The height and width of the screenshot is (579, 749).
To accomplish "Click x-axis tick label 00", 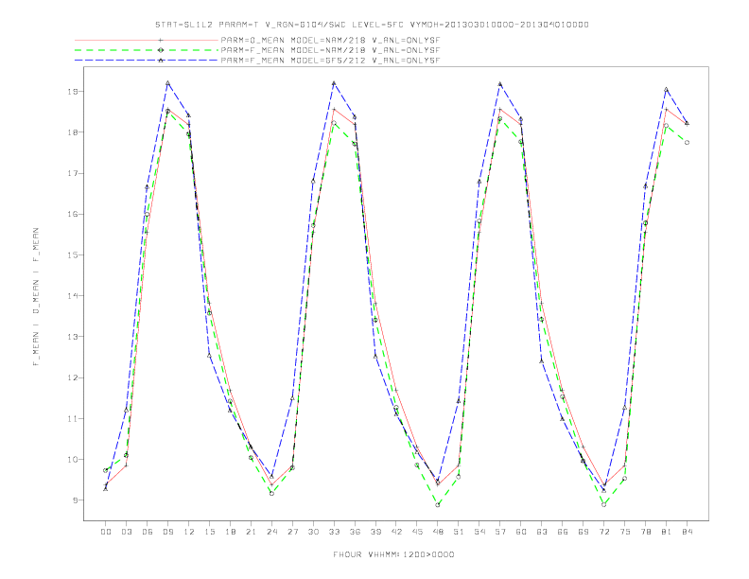I will point(106,532).
